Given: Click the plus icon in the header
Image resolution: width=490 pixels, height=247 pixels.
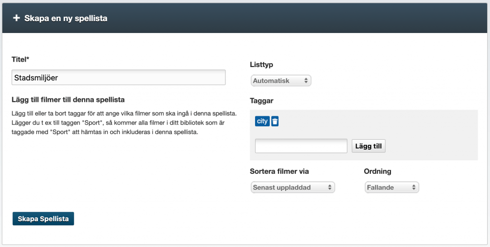Looking at the screenshot, I should 16,18.
